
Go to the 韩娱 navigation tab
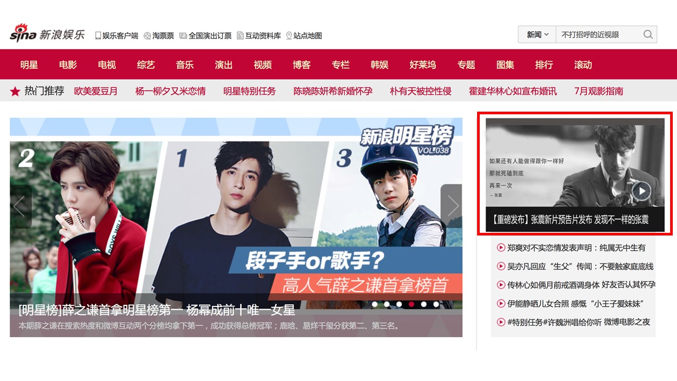(379, 65)
